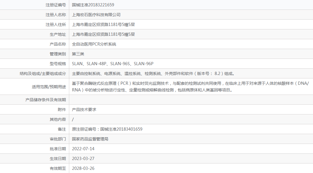Click the intended use paragraph about PCR
This screenshot has width=313, height=173.
click(190, 86)
